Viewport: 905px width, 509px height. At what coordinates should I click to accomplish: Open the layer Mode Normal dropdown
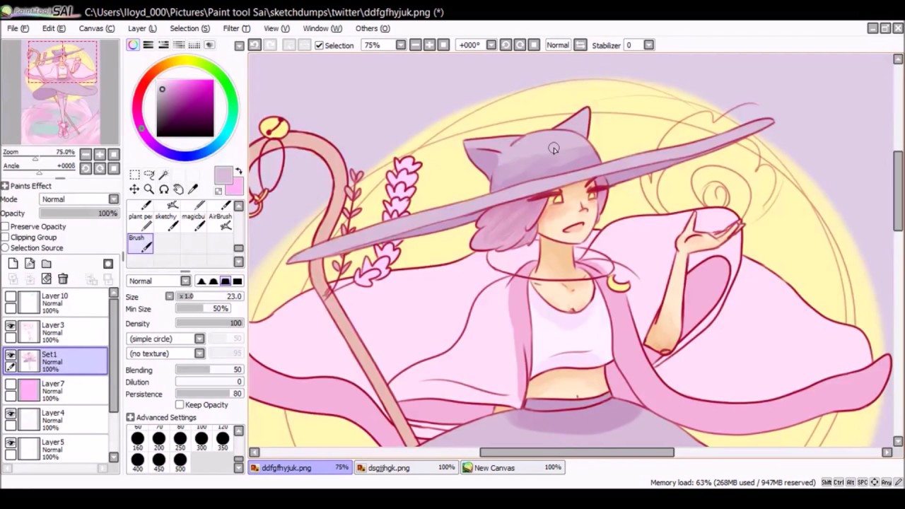coord(79,199)
